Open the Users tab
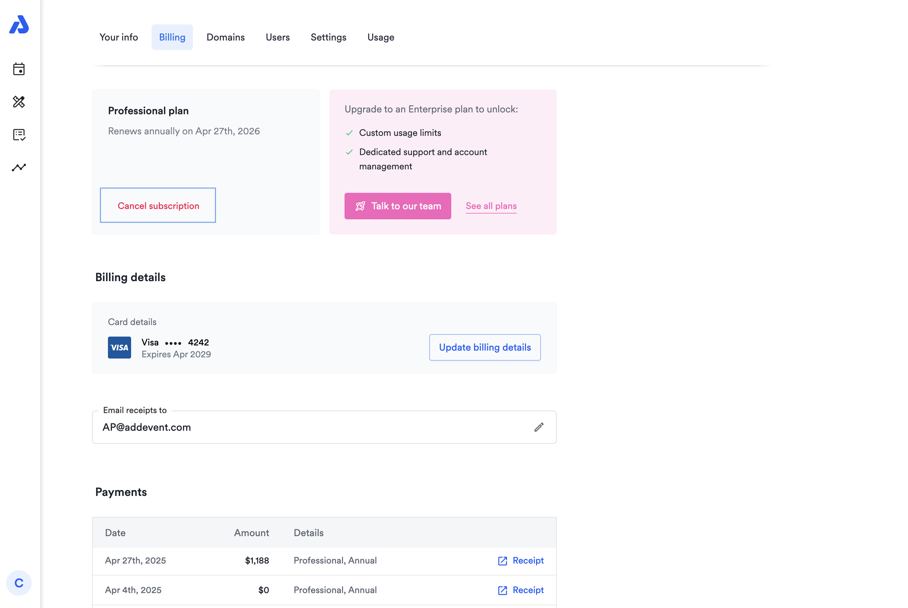This screenshot has height=608, width=908. (278, 37)
